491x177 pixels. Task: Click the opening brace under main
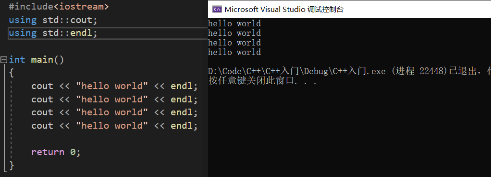(x=11, y=73)
